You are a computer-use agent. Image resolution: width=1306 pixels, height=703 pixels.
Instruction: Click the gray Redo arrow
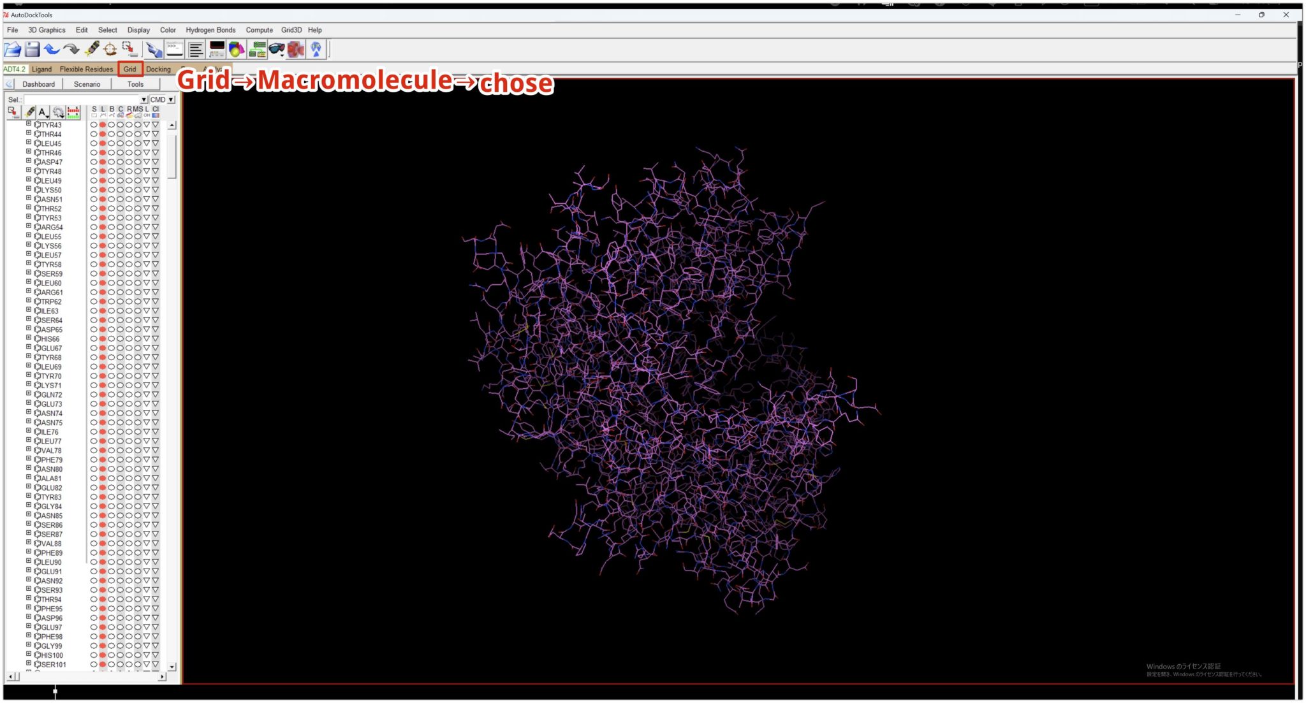(x=70, y=48)
